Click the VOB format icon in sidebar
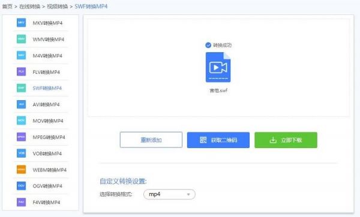 [21, 153]
